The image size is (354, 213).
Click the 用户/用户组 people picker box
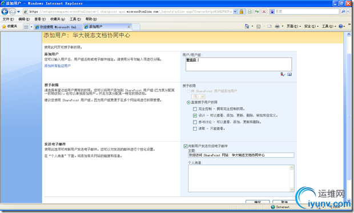(x=239, y=65)
